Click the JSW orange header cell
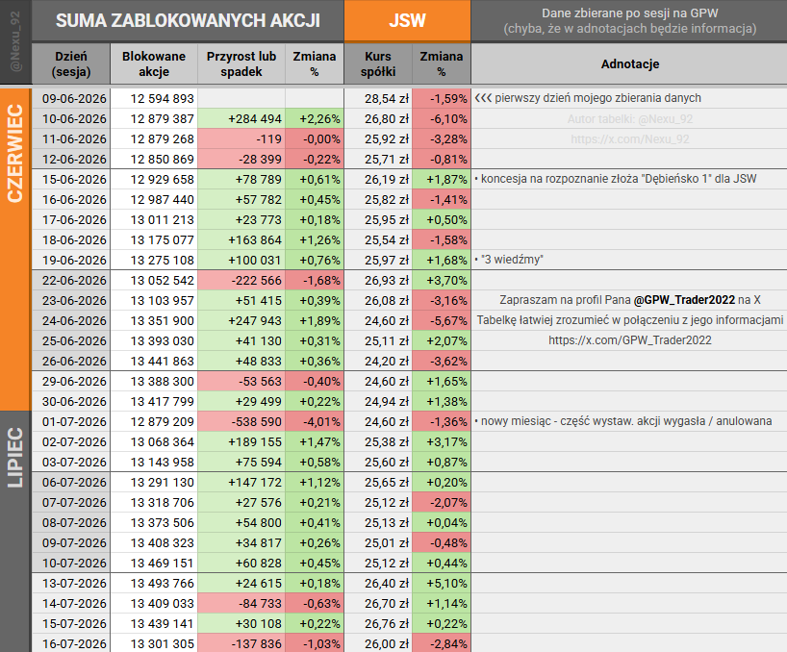 (x=407, y=20)
